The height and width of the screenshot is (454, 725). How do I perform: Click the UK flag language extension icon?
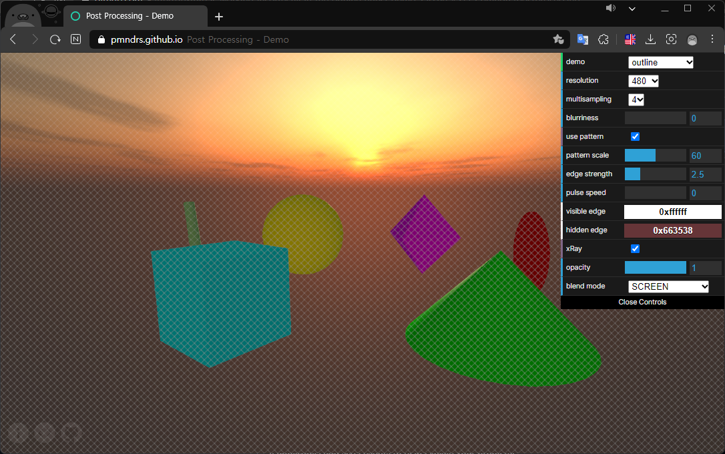[628, 39]
